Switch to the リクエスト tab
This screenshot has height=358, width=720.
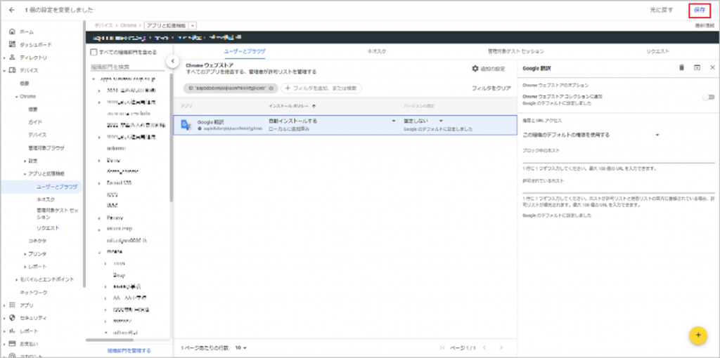coord(657,52)
